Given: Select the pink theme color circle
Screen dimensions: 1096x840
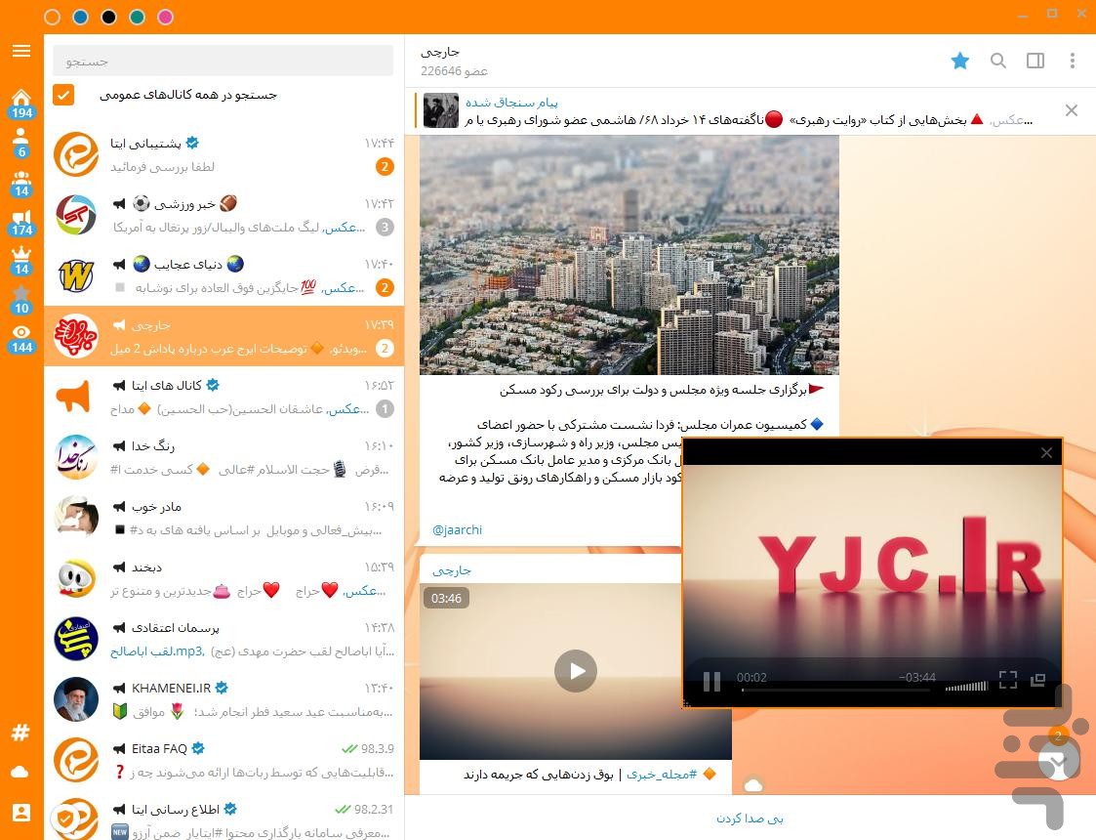Looking at the screenshot, I should click(165, 17).
